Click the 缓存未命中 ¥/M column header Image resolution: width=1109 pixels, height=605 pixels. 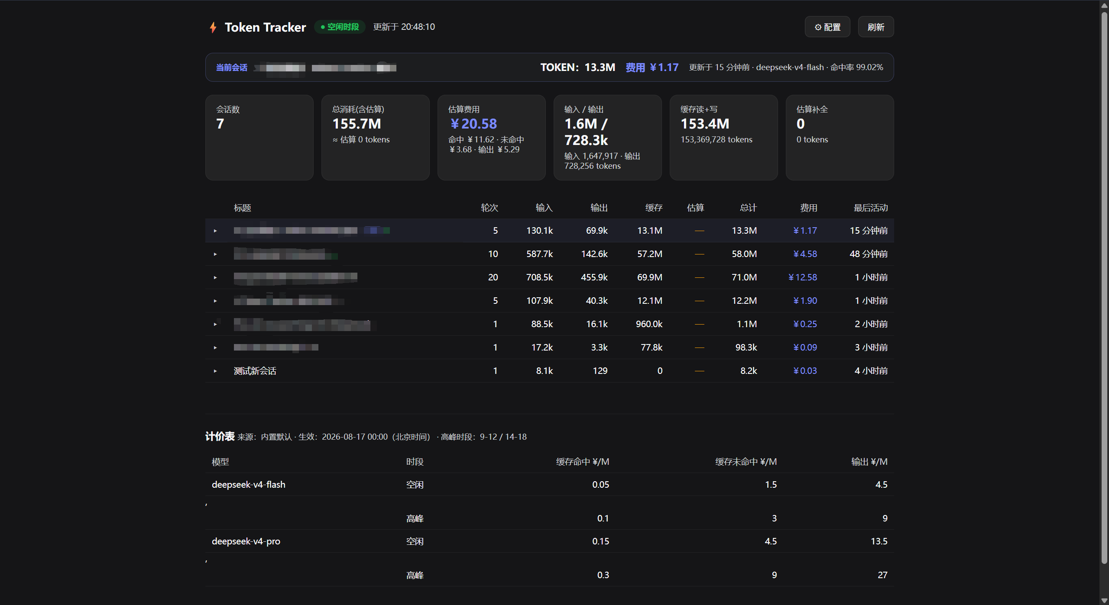pos(746,462)
